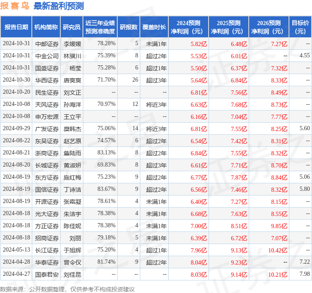Click the 83.13% accuracy value
Image resolution: width=312 pixels, height=293 pixels.
tap(106, 152)
